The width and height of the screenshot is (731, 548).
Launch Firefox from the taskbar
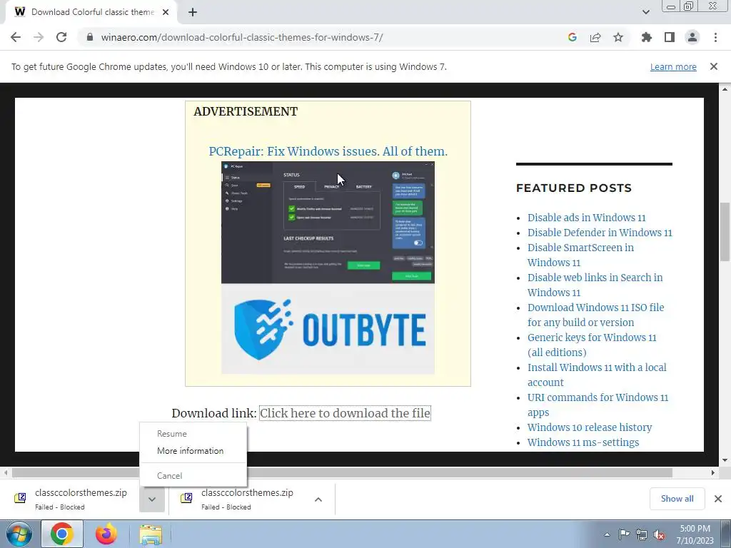(x=106, y=534)
